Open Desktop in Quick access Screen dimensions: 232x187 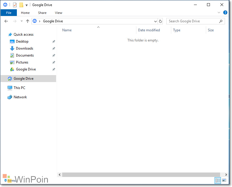[x=22, y=41]
